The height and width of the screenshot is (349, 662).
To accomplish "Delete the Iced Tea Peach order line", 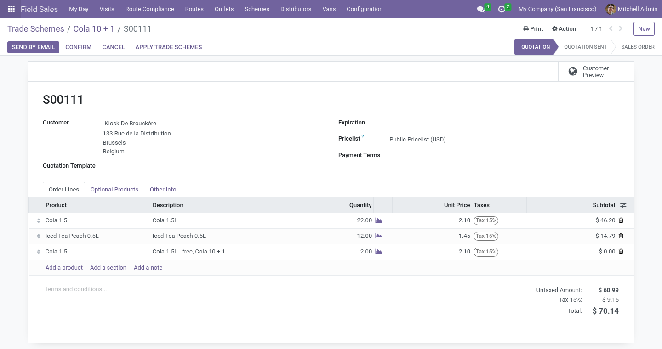I will pos(621,236).
